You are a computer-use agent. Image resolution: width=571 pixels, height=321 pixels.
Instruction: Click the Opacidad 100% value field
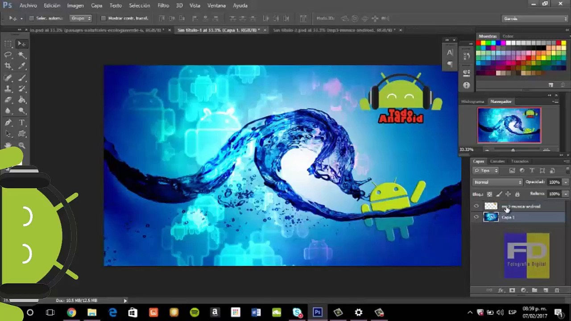[554, 182]
